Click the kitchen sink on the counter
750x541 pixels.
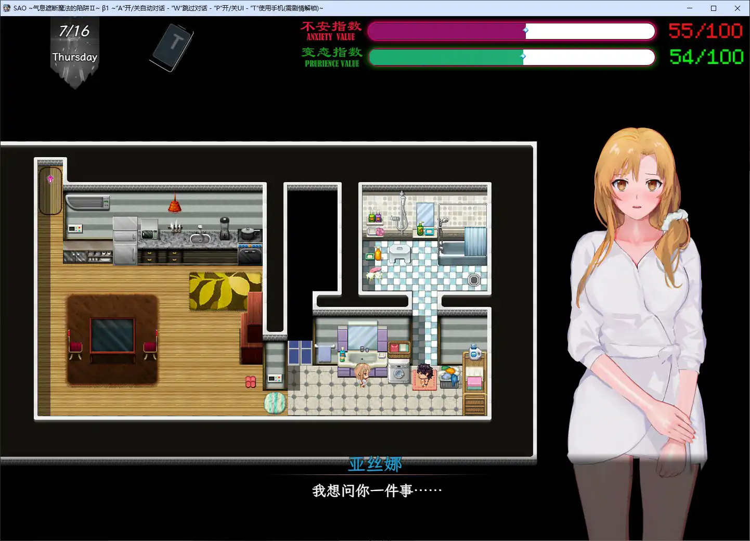pyautogui.click(x=200, y=238)
